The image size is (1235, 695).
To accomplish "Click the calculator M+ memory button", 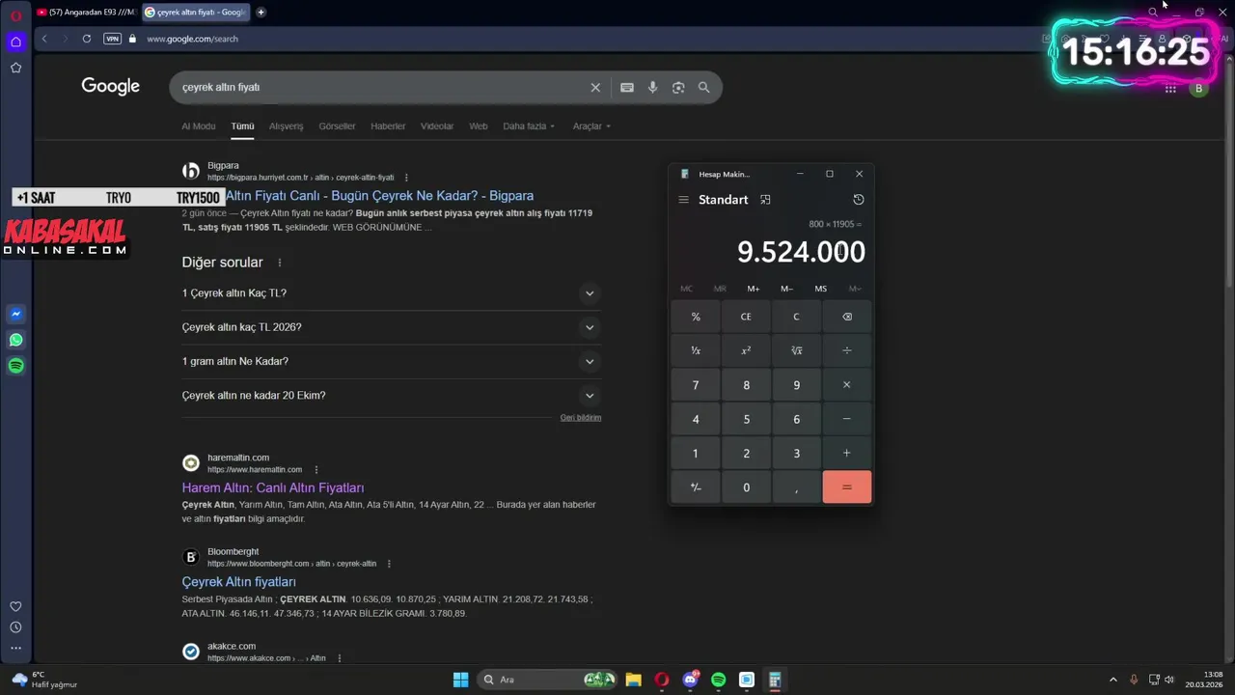I will pyautogui.click(x=754, y=289).
